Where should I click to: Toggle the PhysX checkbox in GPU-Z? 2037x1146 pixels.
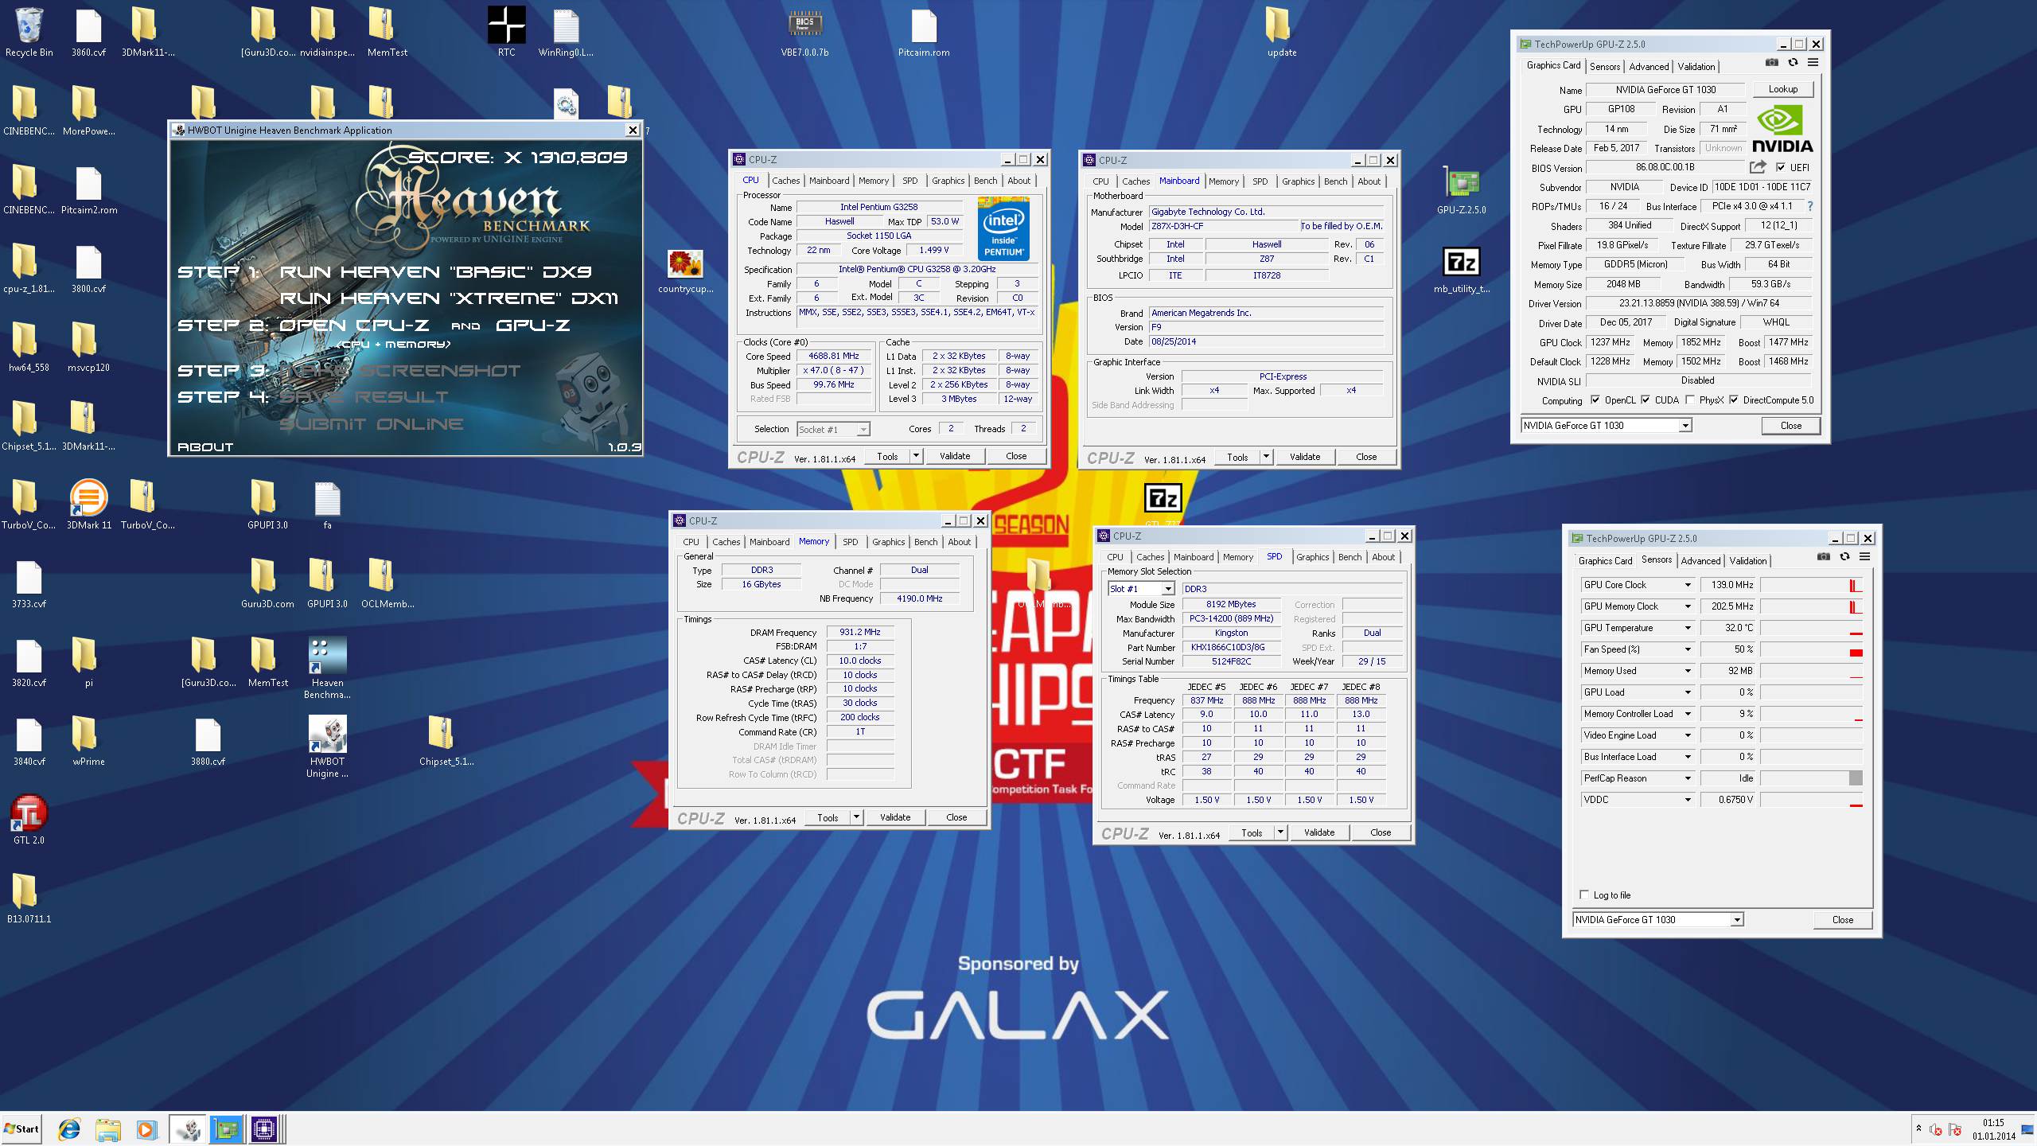tap(1689, 400)
